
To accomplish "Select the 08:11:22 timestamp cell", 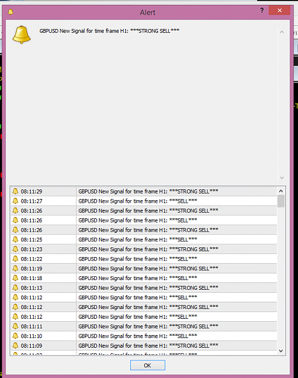I will (43, 259).
